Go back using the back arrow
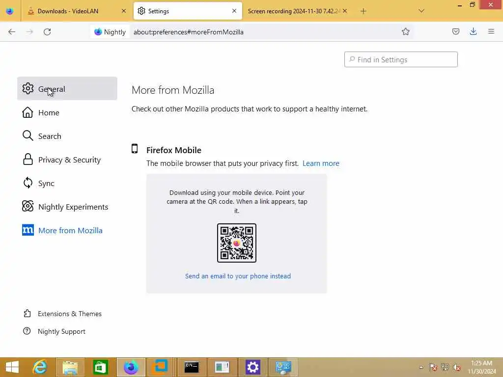This screenshot has height=377, width=503. pos(12,32)
